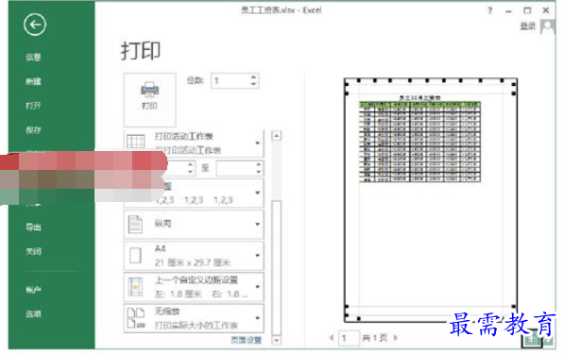Click the margins settings icon
Screen dimensions: 564x354
[x=136, y=287]
